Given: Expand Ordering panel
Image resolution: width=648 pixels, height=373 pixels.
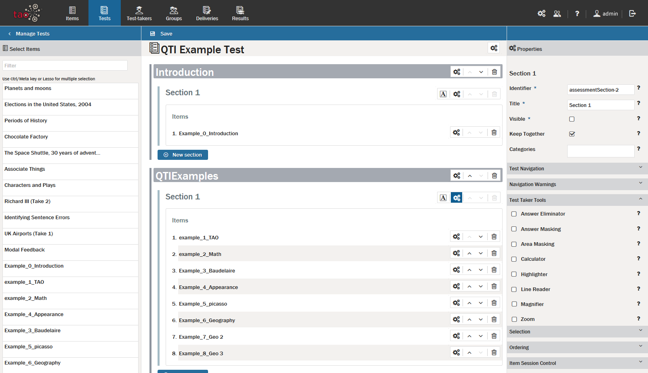Looking at the screenshot, I should click(x=577, y=347).
